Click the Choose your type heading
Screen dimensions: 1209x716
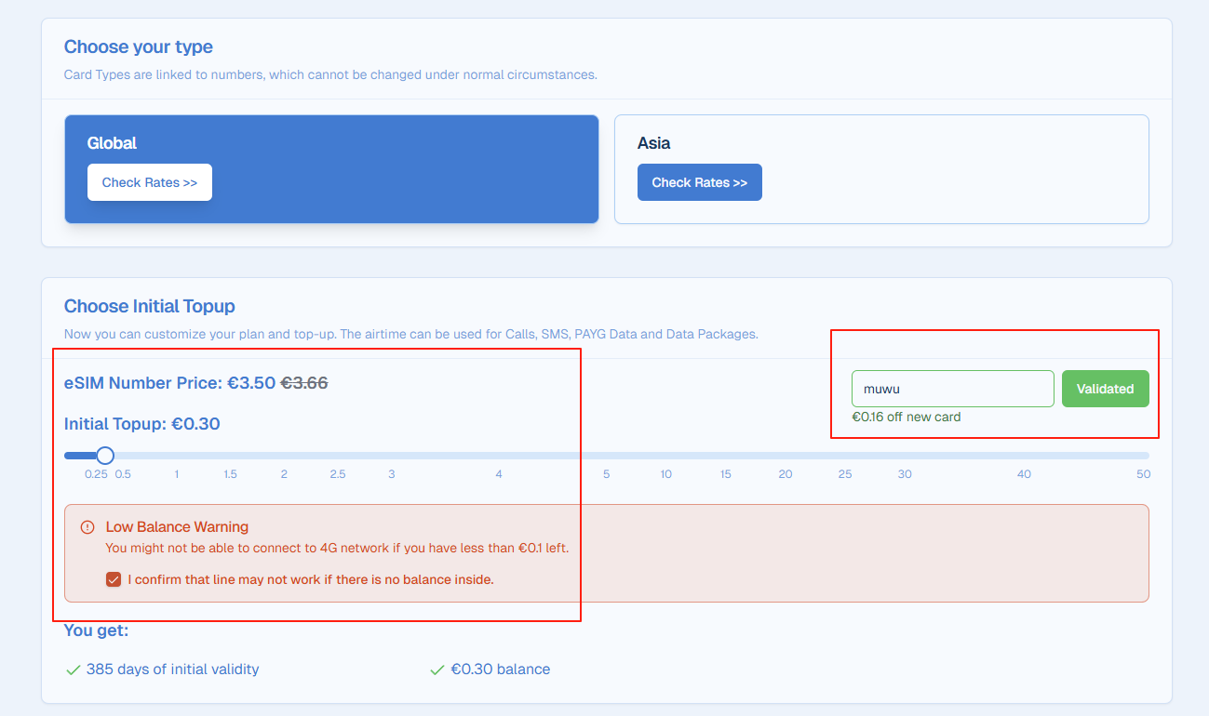click(138, 46)
